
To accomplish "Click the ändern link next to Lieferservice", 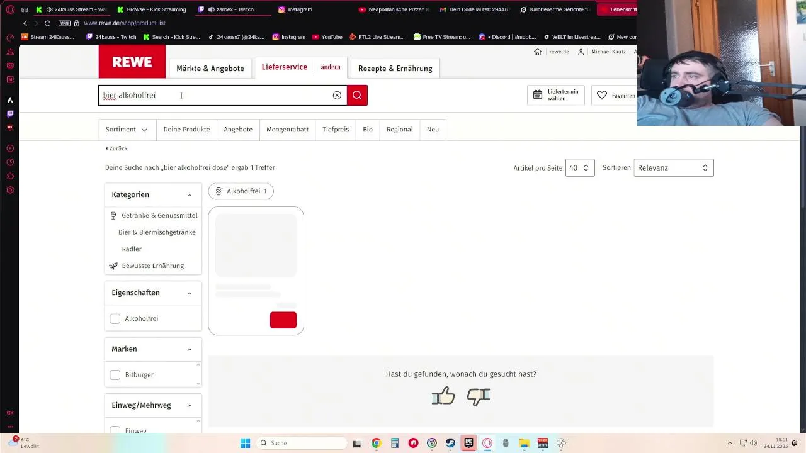I will [x=331, y=67].
